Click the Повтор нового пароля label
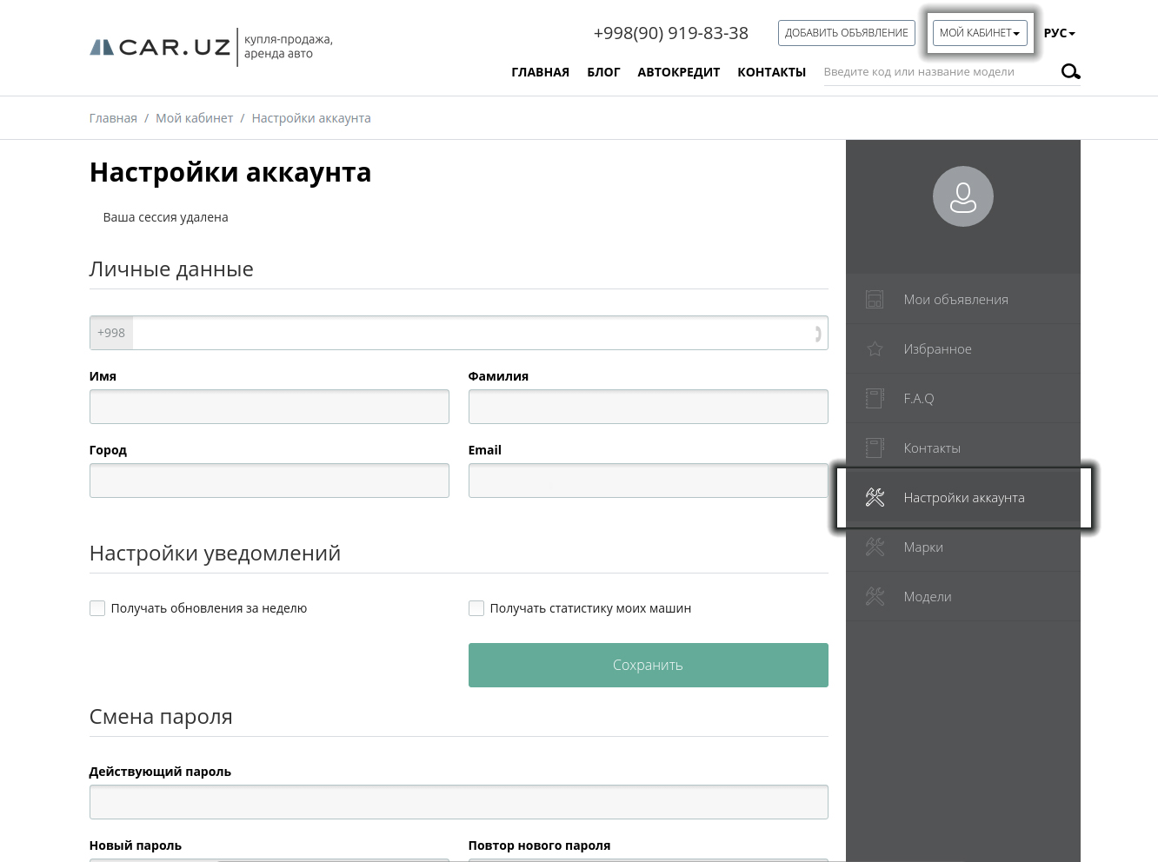Image resolution: width=1158 pixels, height=862 pixels. (539, 845)
